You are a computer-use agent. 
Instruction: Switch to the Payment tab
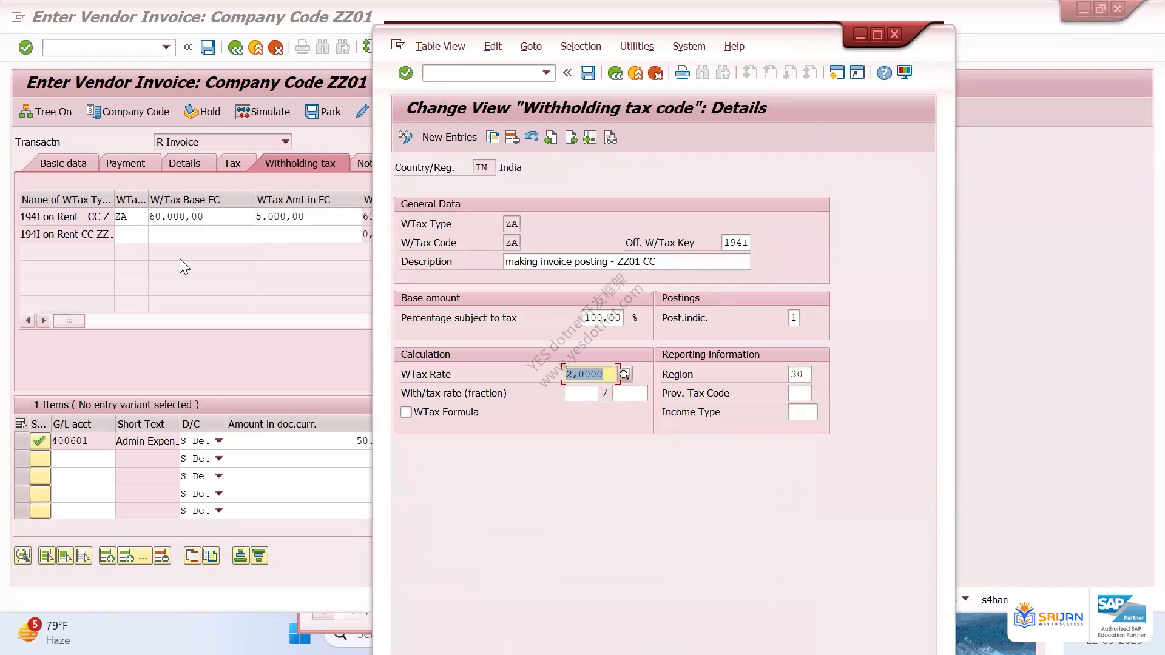coord(125,163)
